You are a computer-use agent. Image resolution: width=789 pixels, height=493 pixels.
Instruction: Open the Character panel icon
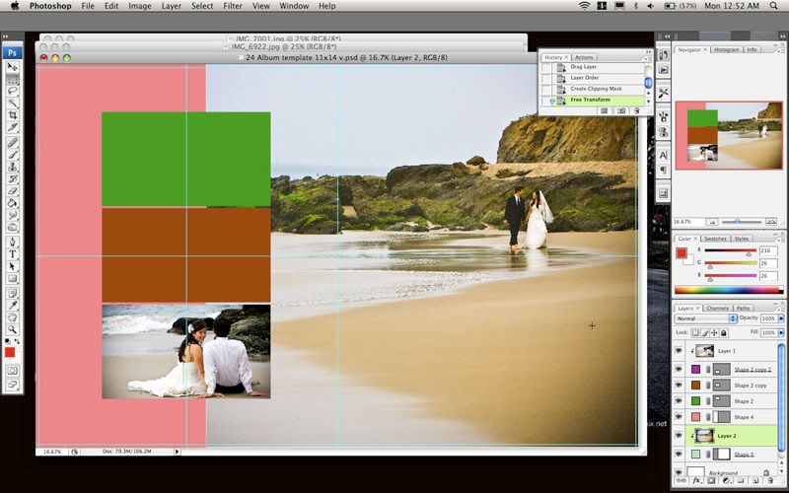[x=664, y=155]
